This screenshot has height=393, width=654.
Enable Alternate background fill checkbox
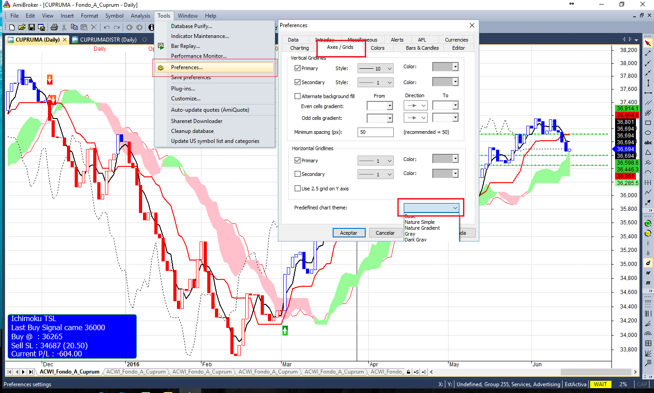point(297,96)
